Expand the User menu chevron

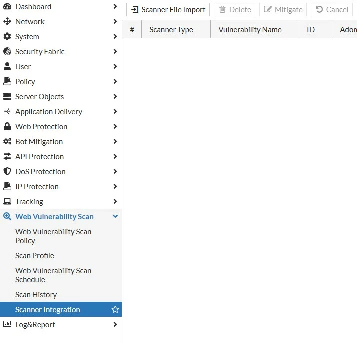pyautogui.click(x=115, y=66)
